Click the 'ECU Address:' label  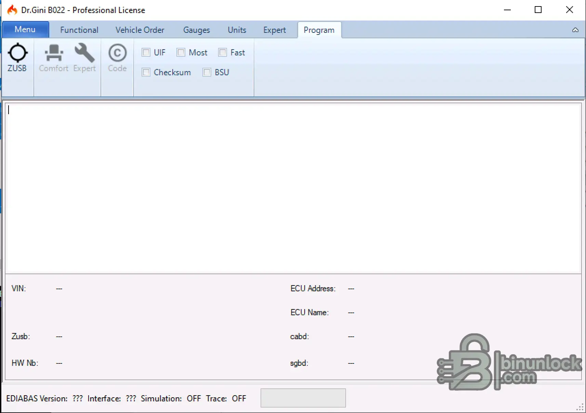click(313, 289)
